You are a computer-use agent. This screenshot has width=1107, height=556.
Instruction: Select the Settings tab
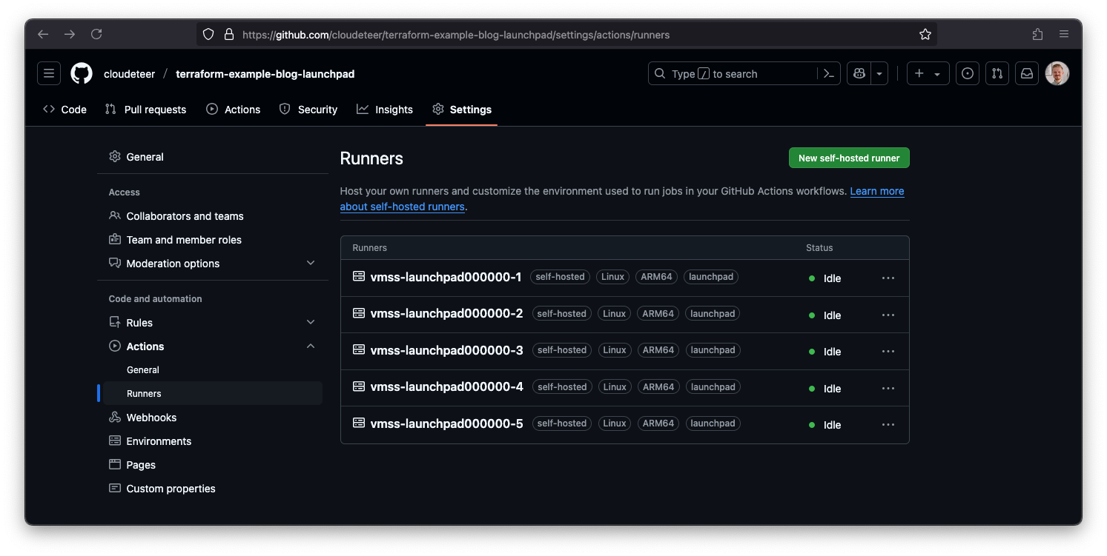point(462,109)
